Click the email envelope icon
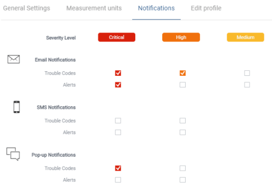Screen dimensions: 272x190 click(13, 59)
